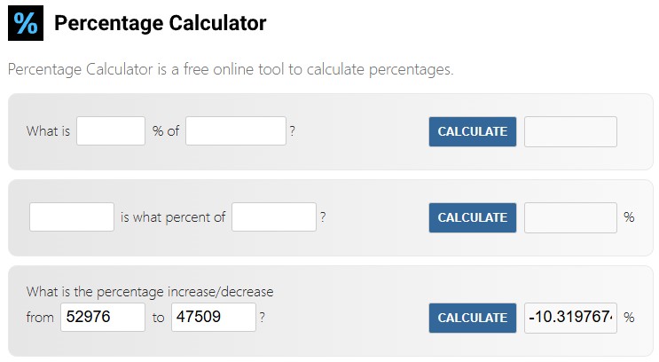Image resolution: width=659 pixels, height=362 pixels.
Task: Click the 'from' label beside 52976
Action: pos(40,318)
